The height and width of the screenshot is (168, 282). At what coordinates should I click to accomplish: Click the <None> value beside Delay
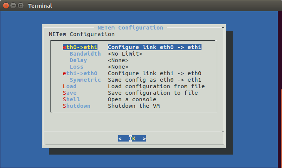pos(118,60)
